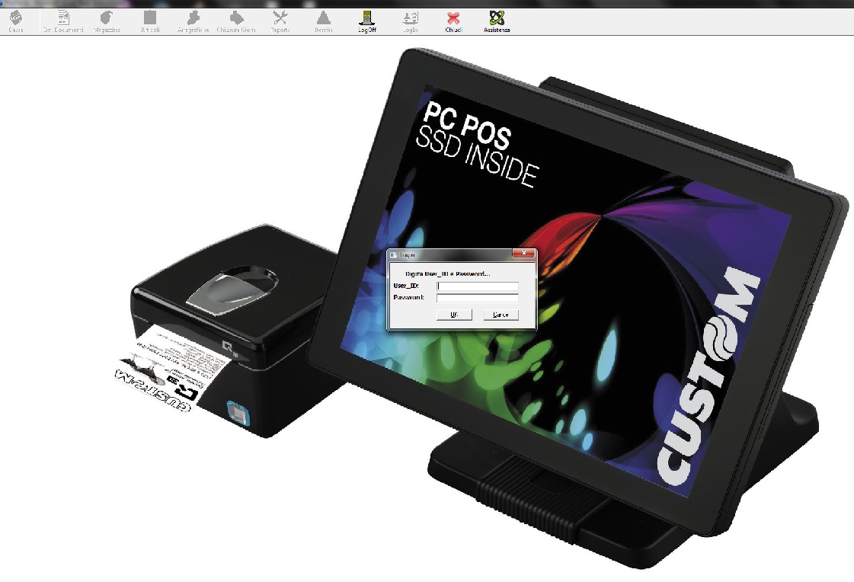The image size is (854, 582).
Task: Open the Reports wrench icon
Action: (x=280, y=21)
